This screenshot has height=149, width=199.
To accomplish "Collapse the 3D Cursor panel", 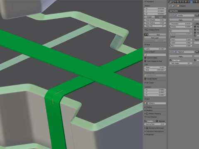I will pyautogui.click(x=145, y=83).
